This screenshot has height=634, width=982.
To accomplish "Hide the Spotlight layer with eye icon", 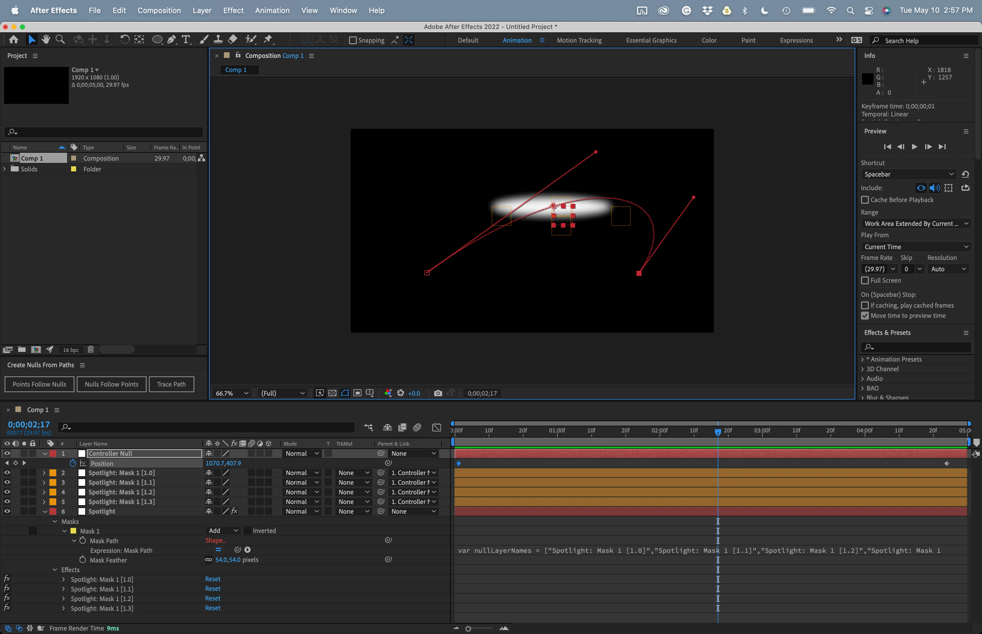I will click(7, 511).
